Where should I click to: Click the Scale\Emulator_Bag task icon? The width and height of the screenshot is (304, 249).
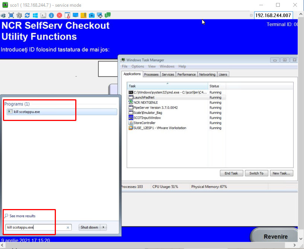click(x=131, y=113)
